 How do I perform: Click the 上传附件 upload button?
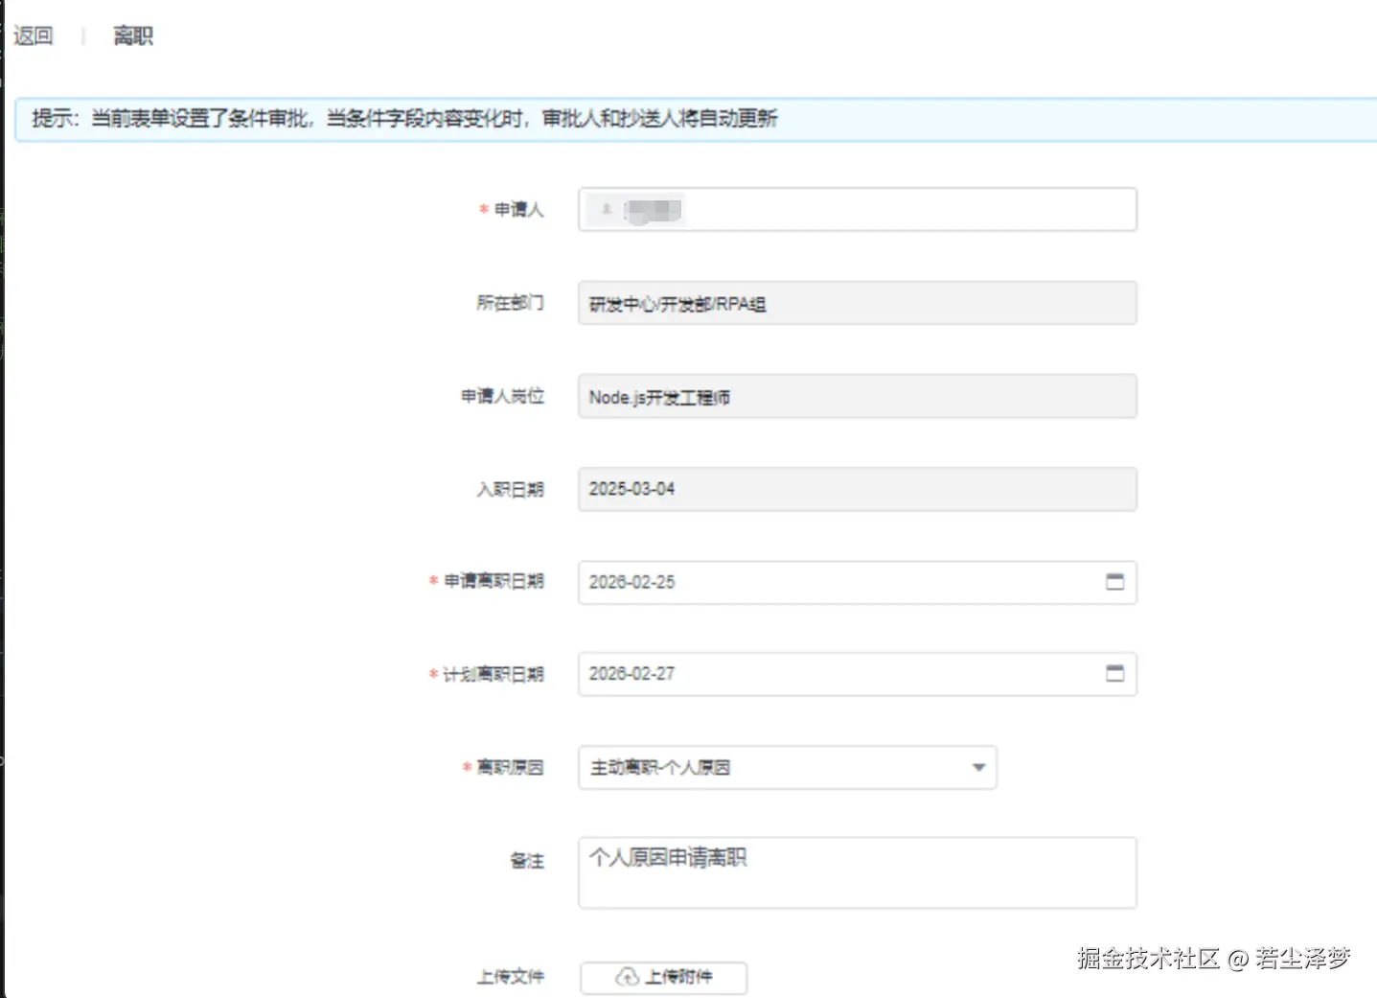click(x=663, y=977)
